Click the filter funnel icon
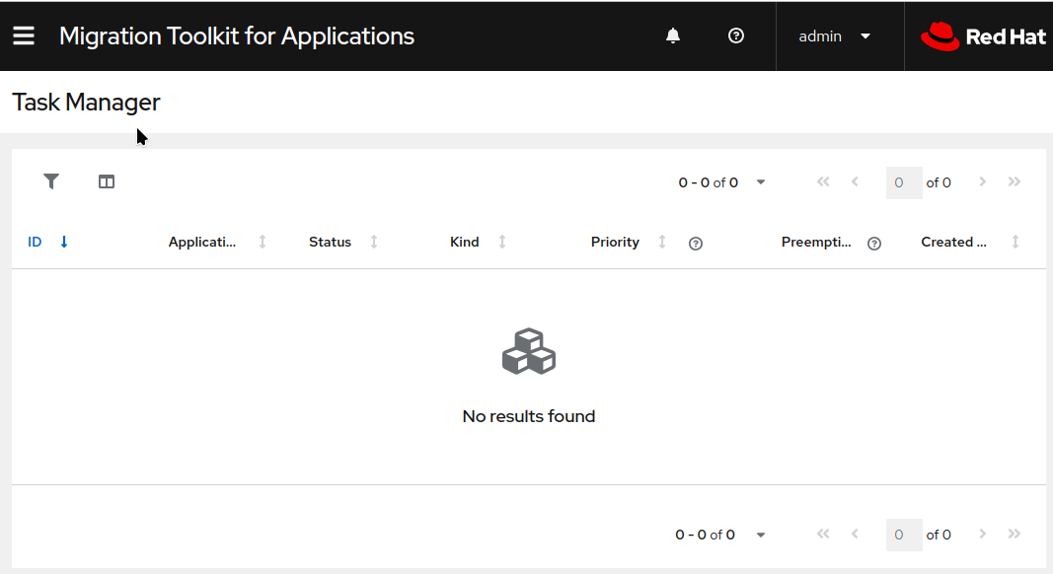The image size is (1053, 574). [51, 181]
